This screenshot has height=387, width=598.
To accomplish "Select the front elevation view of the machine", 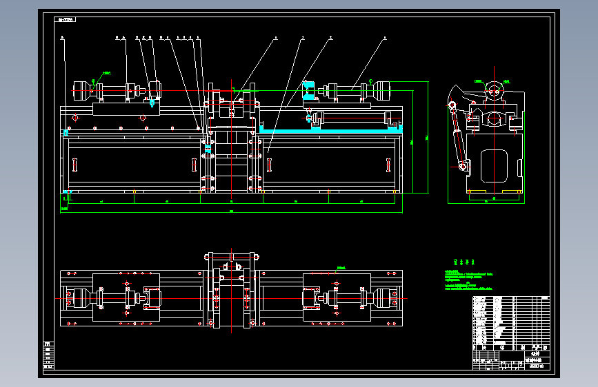I will [x=232, y=137].
